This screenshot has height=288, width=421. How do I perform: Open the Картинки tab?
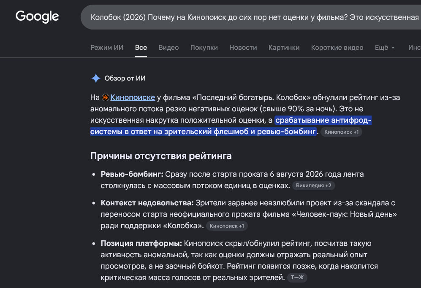(284, 48)
